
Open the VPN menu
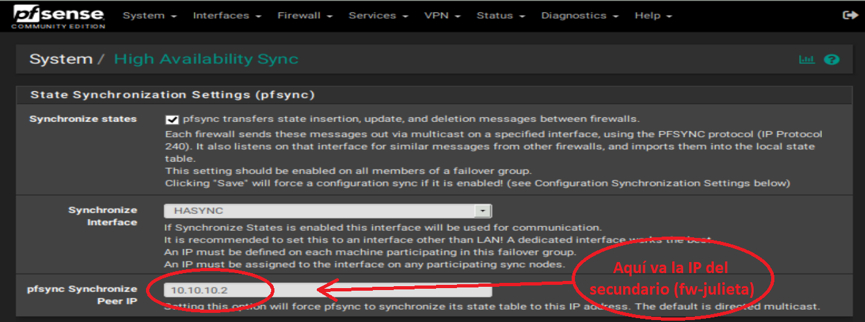442,15
